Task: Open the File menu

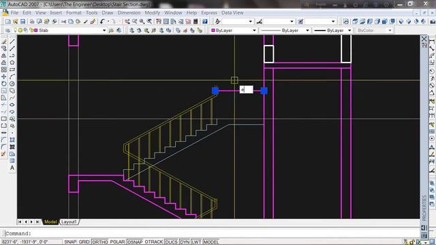Action: [14, 13]
